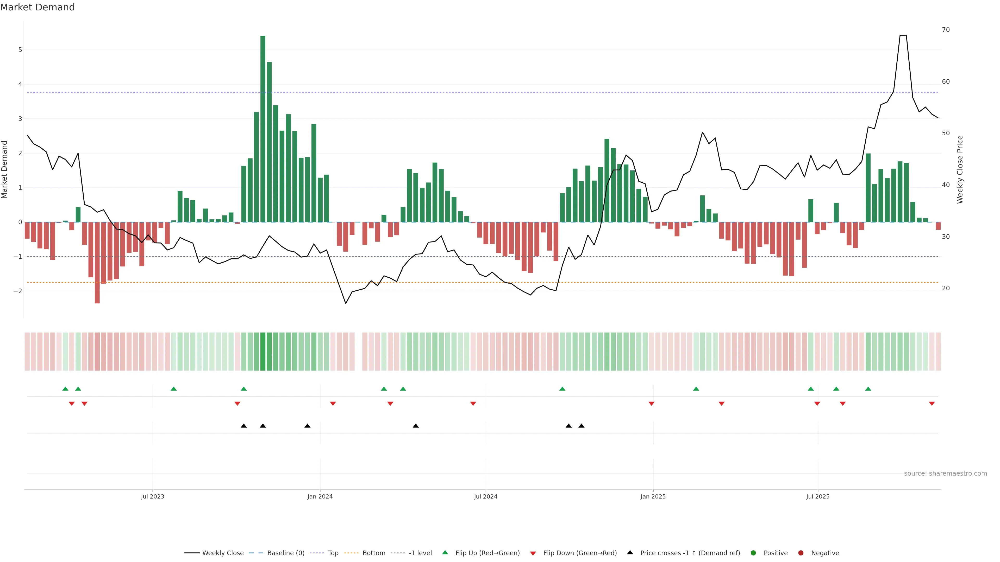Click the Market Demand chart title
This screenshot has height=562, width=1000.
(37, 7)
